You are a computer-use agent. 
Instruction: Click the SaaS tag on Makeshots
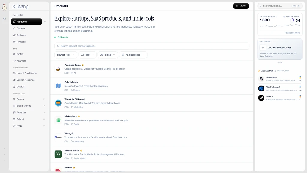click(75, 124)
